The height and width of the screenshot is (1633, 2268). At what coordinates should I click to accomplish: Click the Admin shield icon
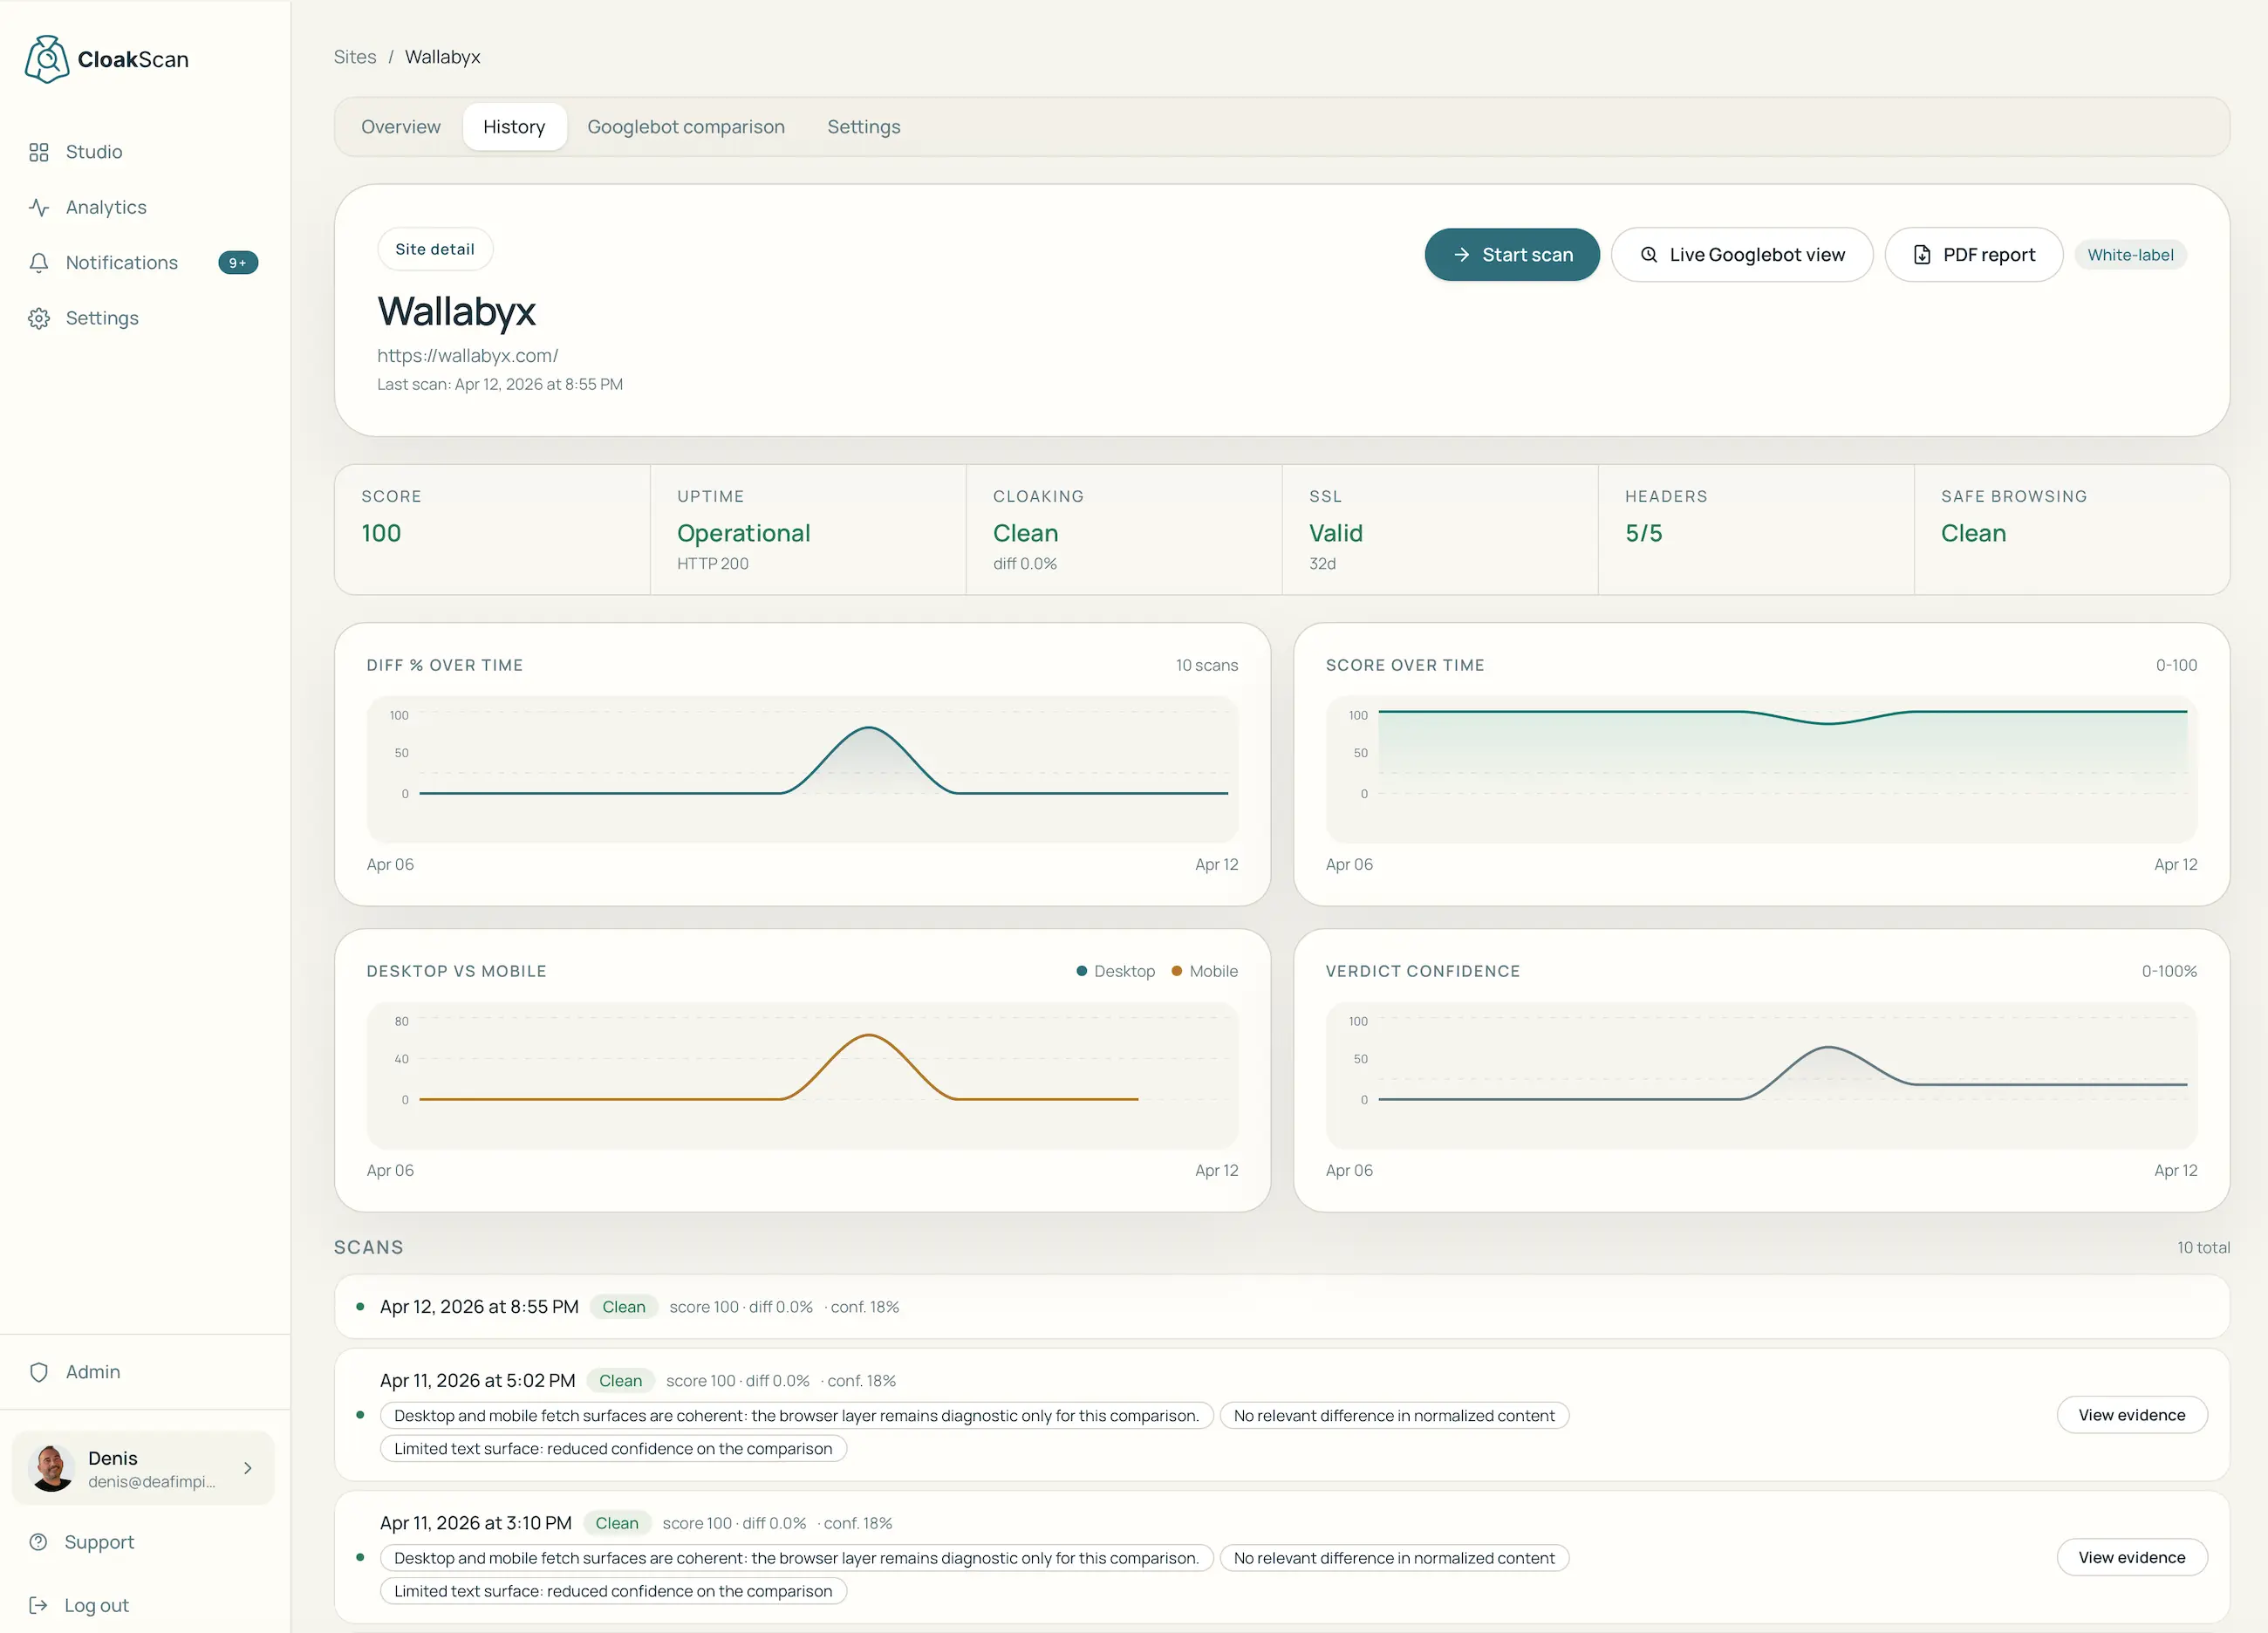[x=39, y=1371]
